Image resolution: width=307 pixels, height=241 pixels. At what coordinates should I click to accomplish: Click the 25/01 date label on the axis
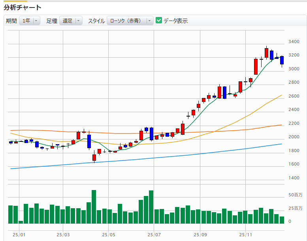(19, 234)
